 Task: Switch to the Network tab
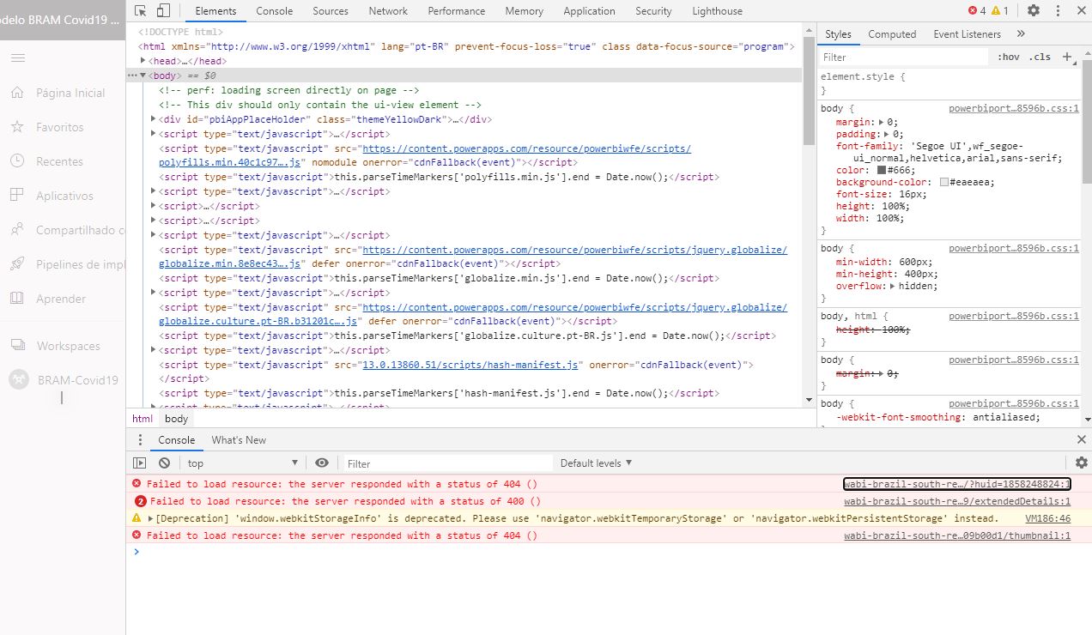[388, 11]
